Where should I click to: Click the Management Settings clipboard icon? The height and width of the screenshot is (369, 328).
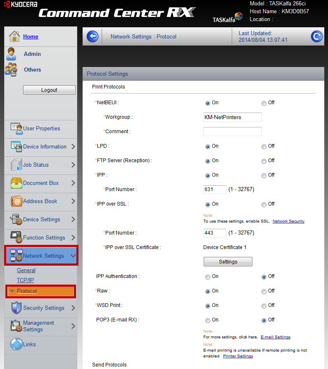pyautogui.click(x=17, y=326)
